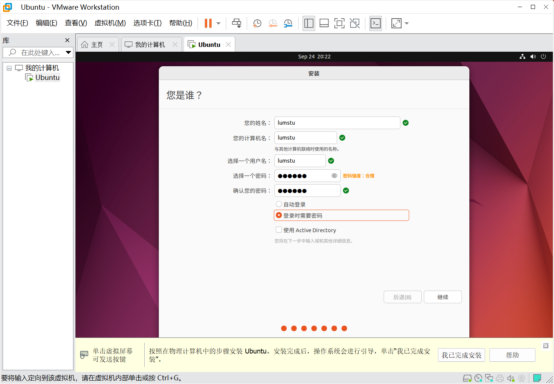Switch to Unity mode

point(355,23)
